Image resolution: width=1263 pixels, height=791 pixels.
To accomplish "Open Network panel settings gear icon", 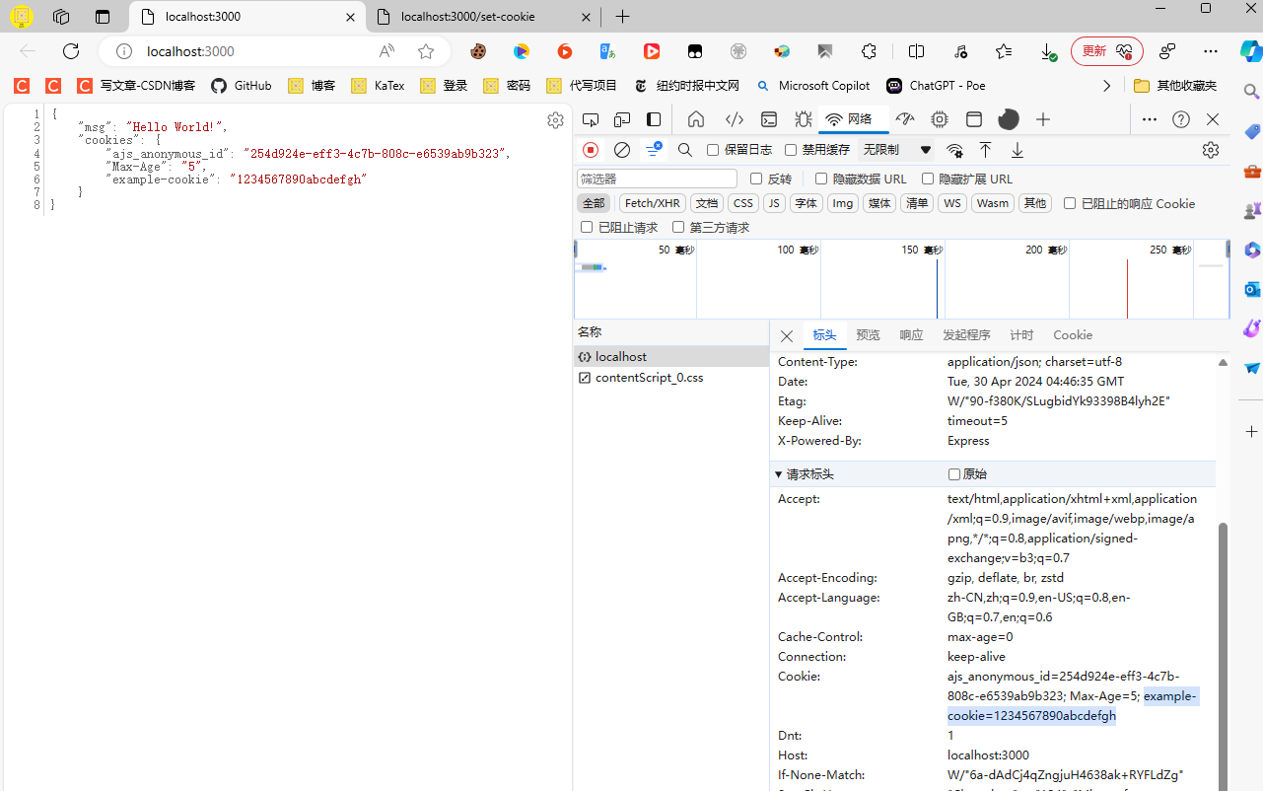I will [1211, 150].
